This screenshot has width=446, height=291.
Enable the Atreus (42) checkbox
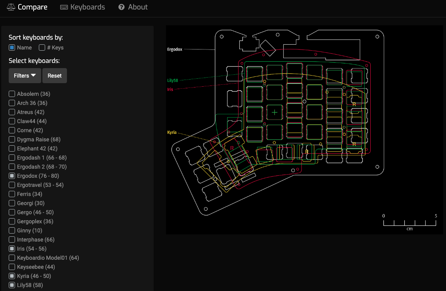[12, 112]
